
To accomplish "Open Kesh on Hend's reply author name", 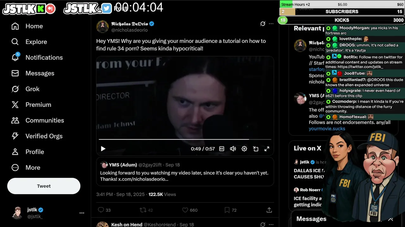I will pyautogui.click(x=127, y=224).
